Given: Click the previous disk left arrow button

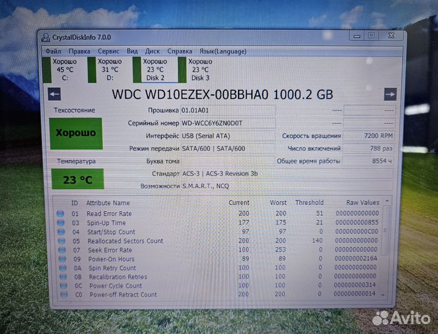Looking at the screenshot, I should [x=55, y=95].
